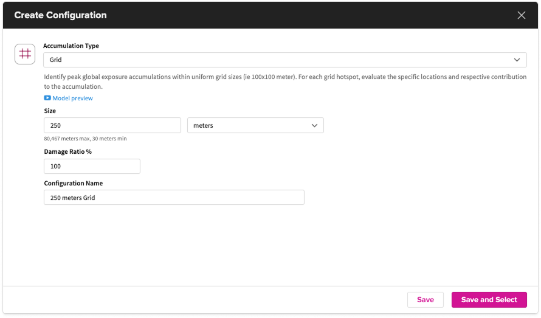Click the Damage Ratio % label

pyautogui.click(x=67, y=151)
